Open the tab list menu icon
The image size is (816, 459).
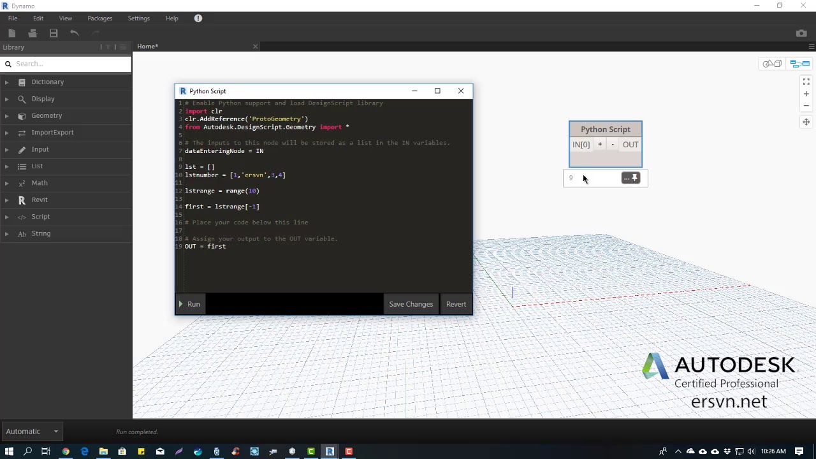(811, 47)
